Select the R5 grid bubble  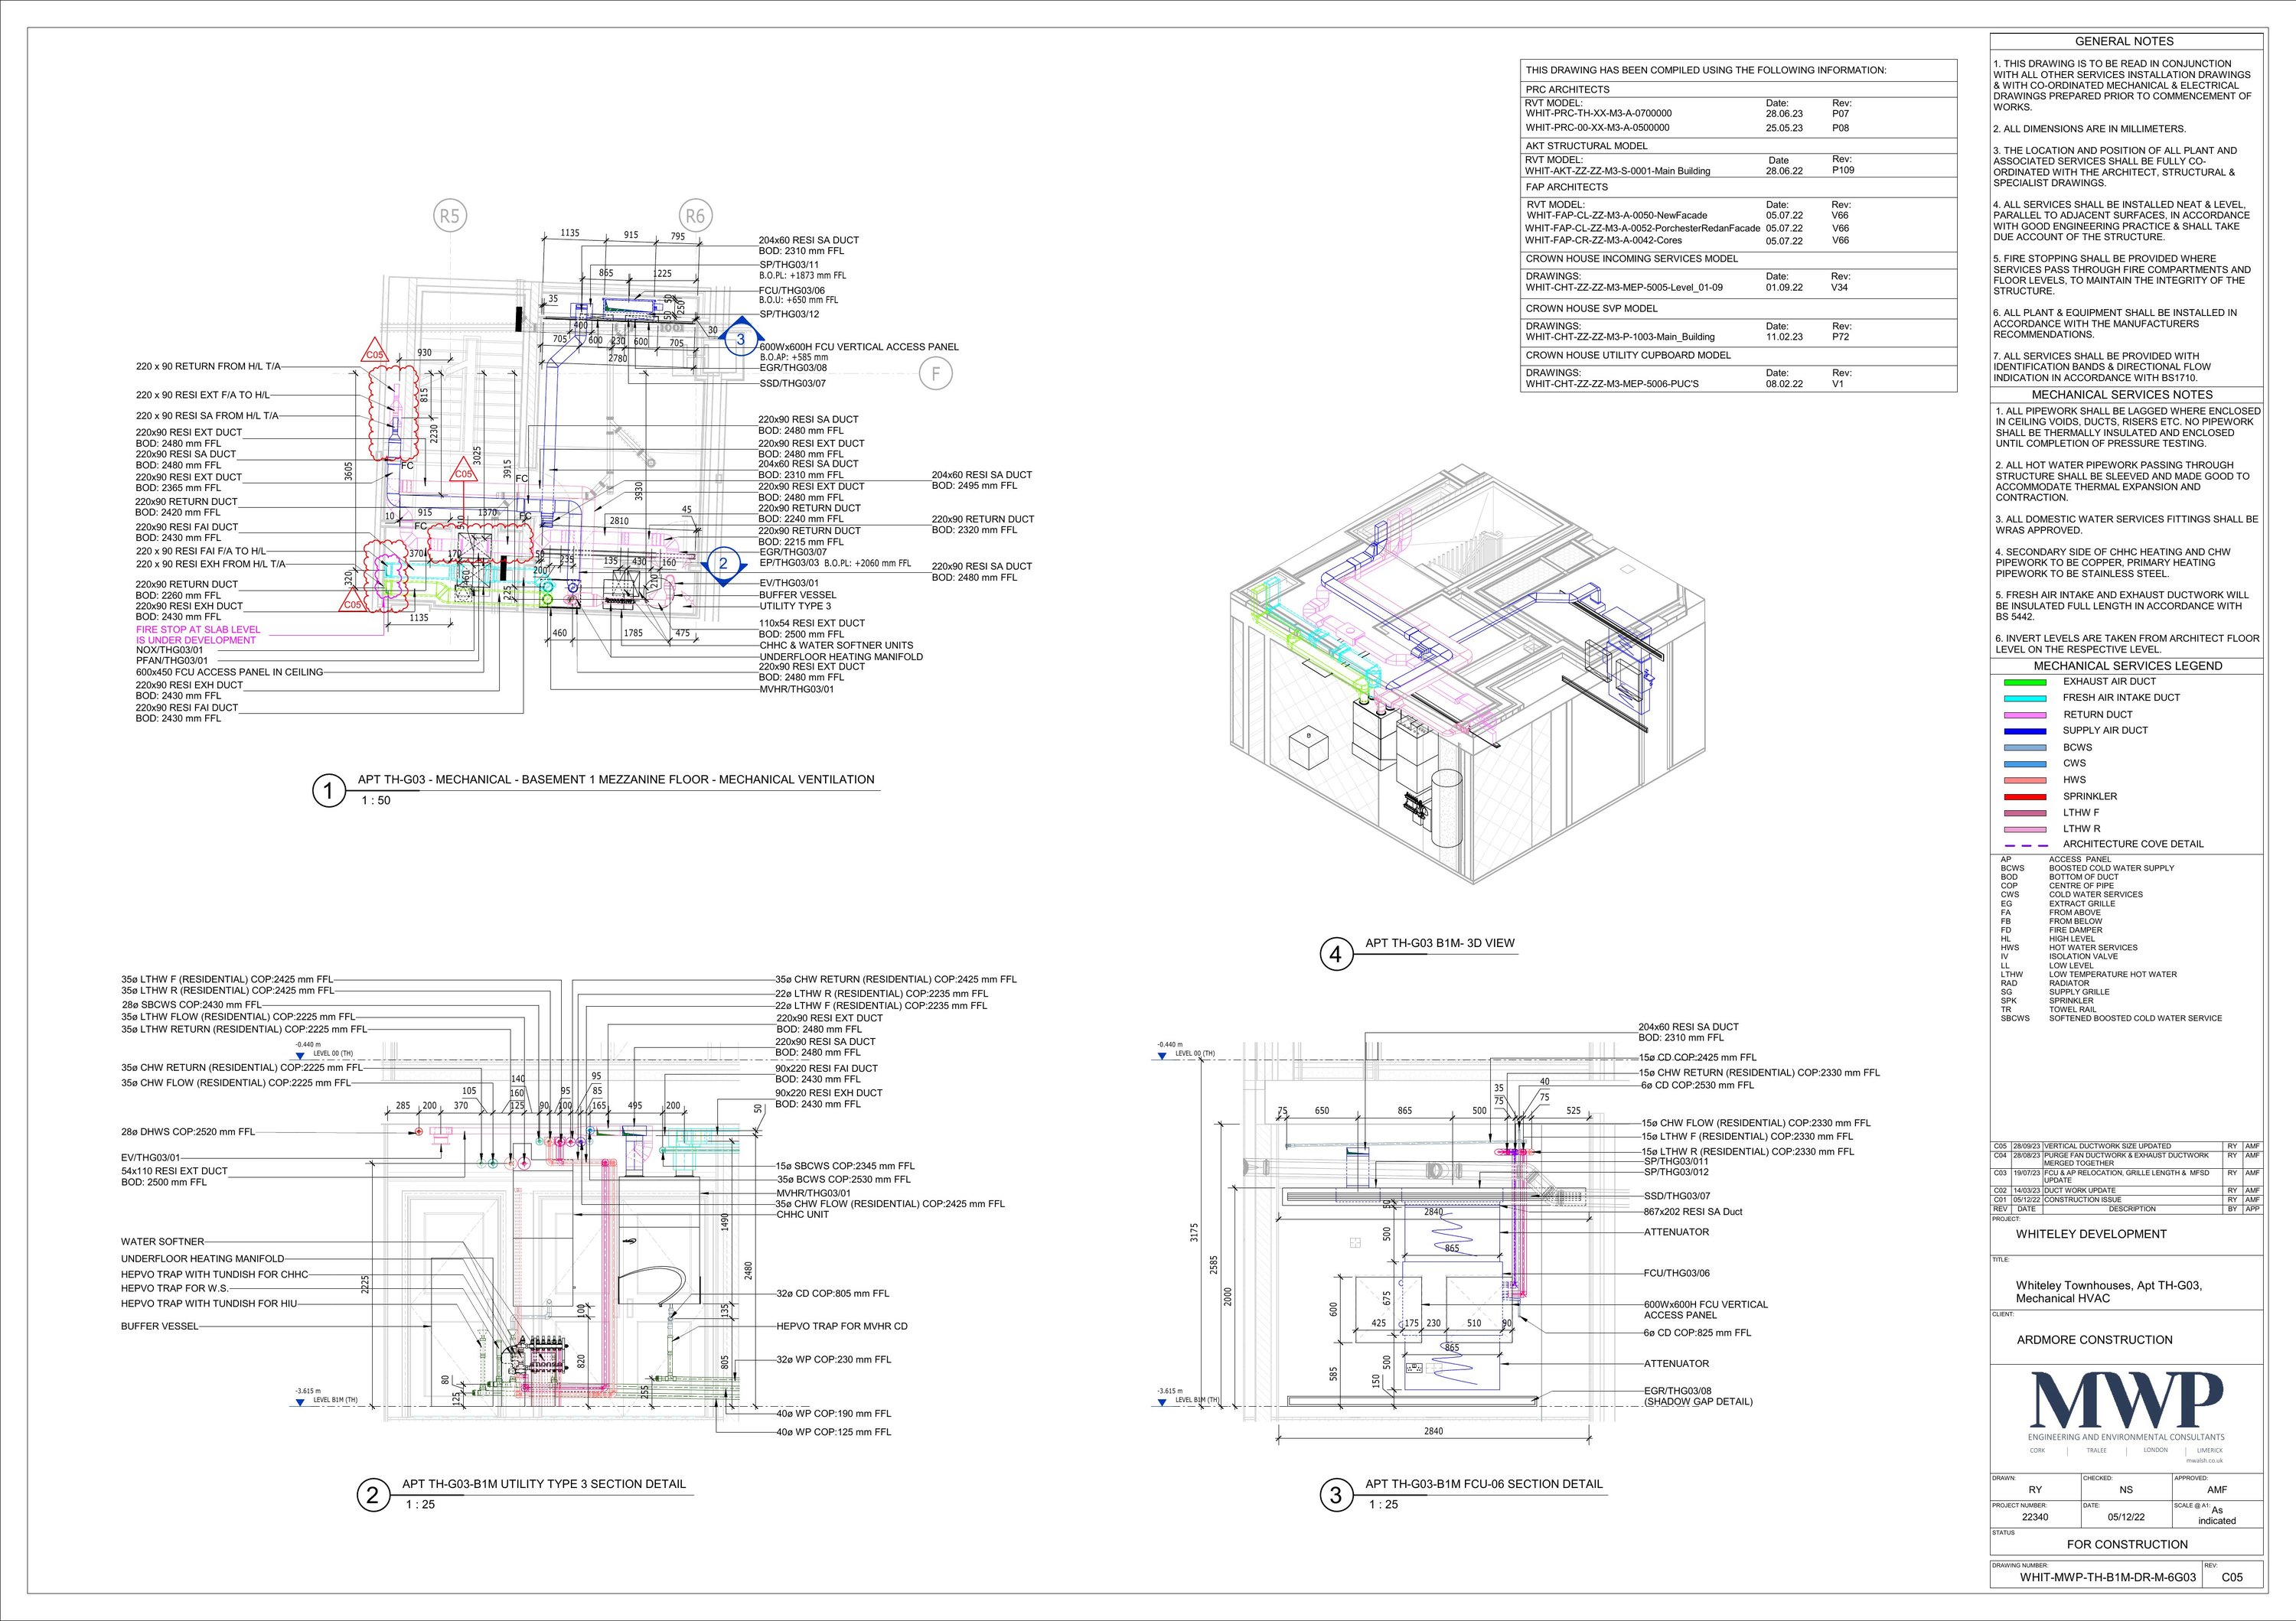pos(450,216)
